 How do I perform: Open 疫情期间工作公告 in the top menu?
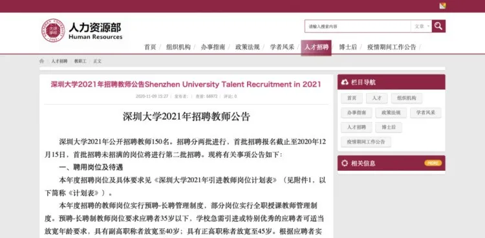392,47
